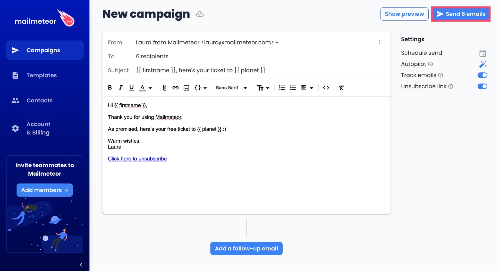Expand the text color dropdown arrow
Screen dimensions: 500x271
tap(150, 88)
